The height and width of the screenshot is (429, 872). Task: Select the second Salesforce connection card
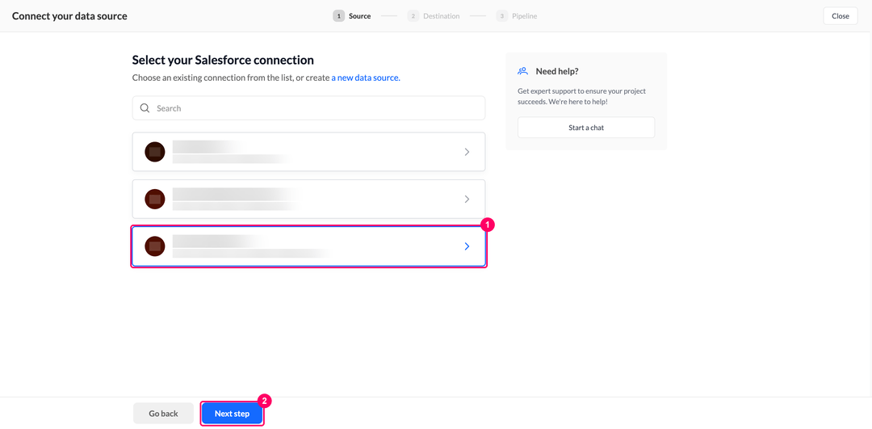coord(308,199)
